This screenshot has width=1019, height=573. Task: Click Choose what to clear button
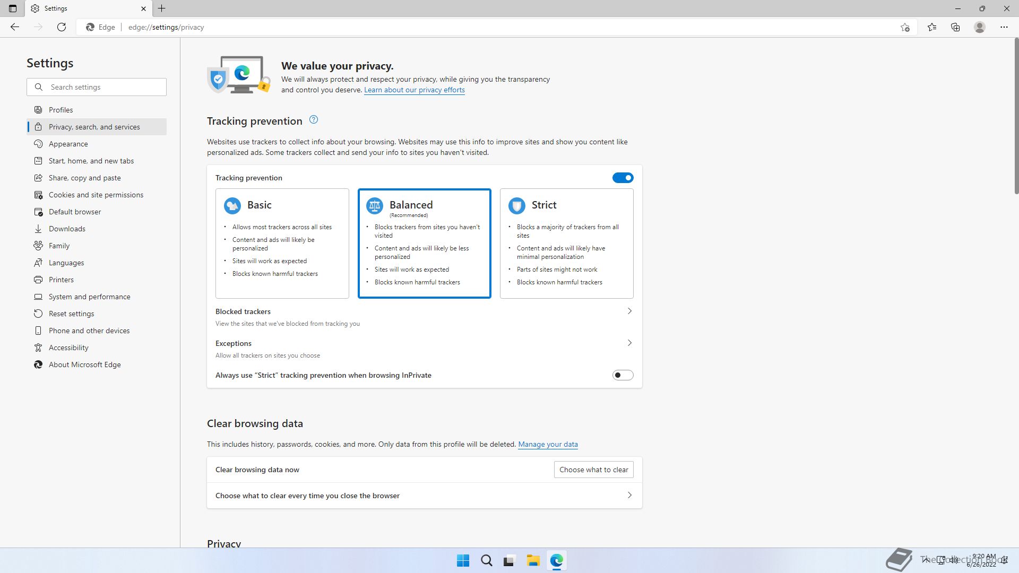(x=593, y=470)
